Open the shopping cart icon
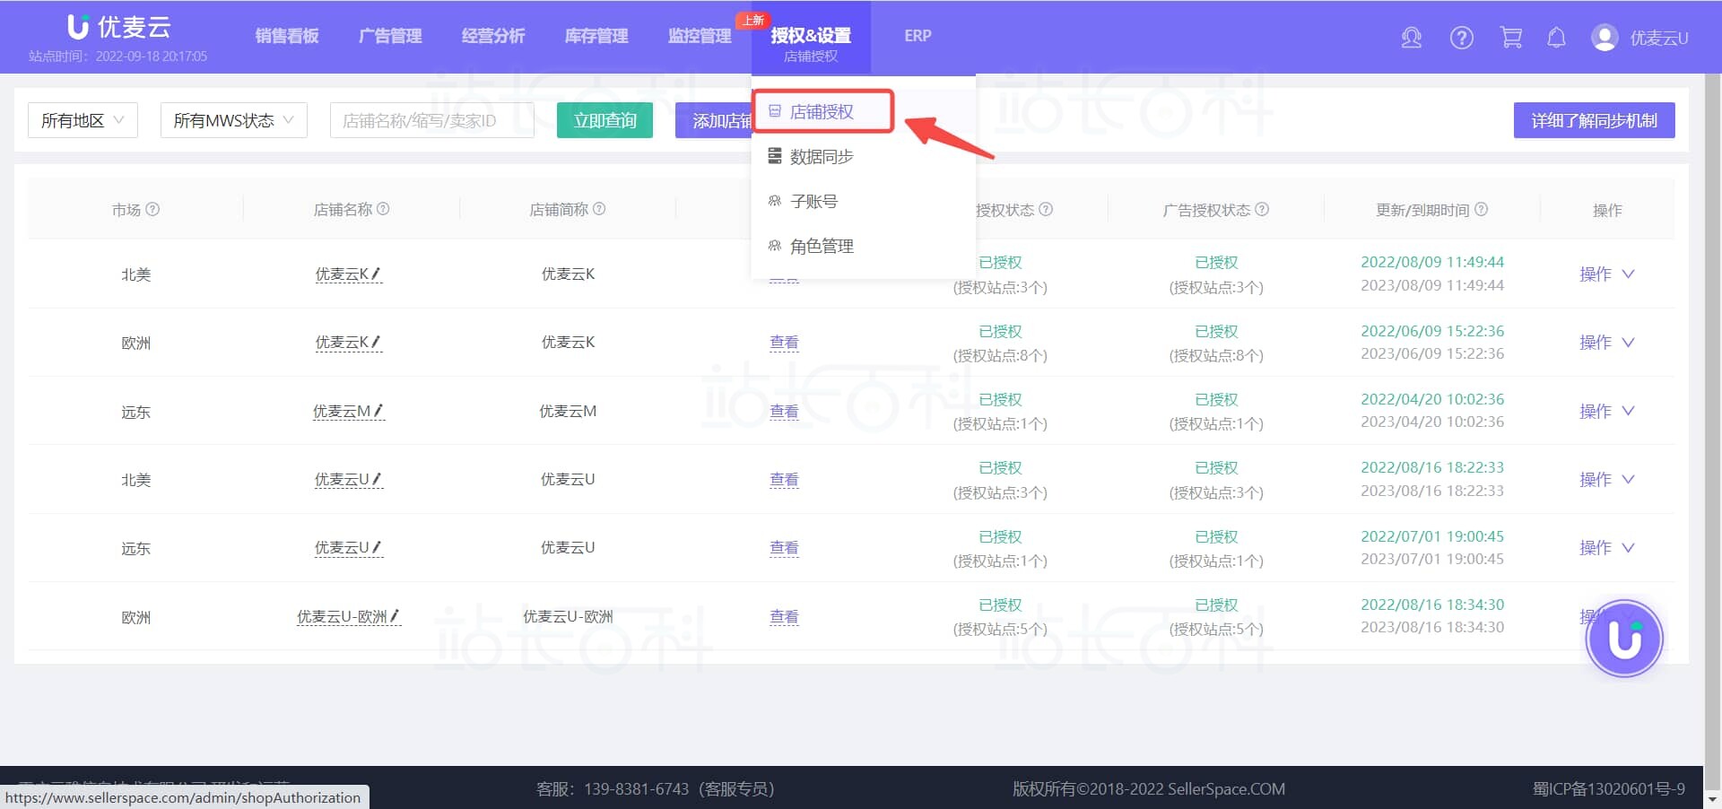The width and height of the screenshot is (1722, 809). coord(1511,38)
